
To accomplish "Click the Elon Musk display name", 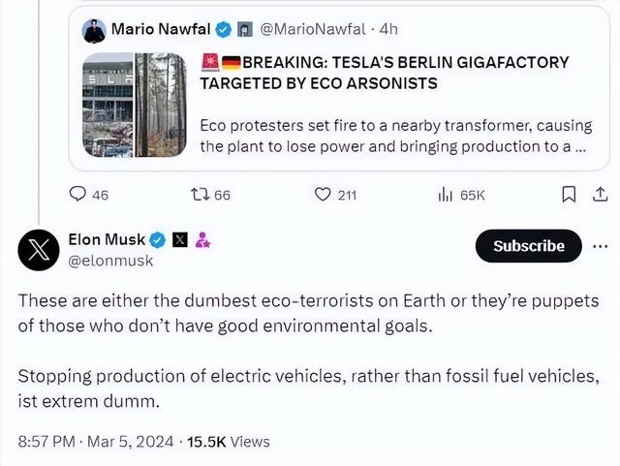I will [105, 238].
